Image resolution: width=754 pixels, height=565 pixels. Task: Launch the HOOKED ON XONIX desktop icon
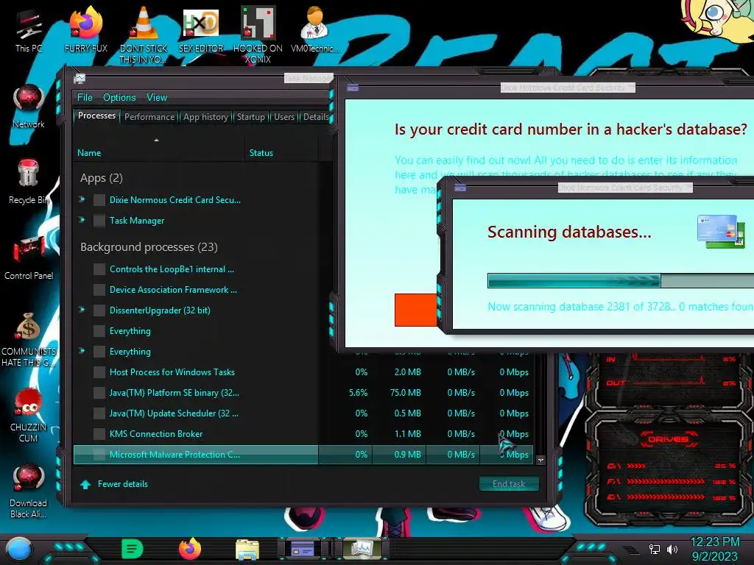[258, 34]
